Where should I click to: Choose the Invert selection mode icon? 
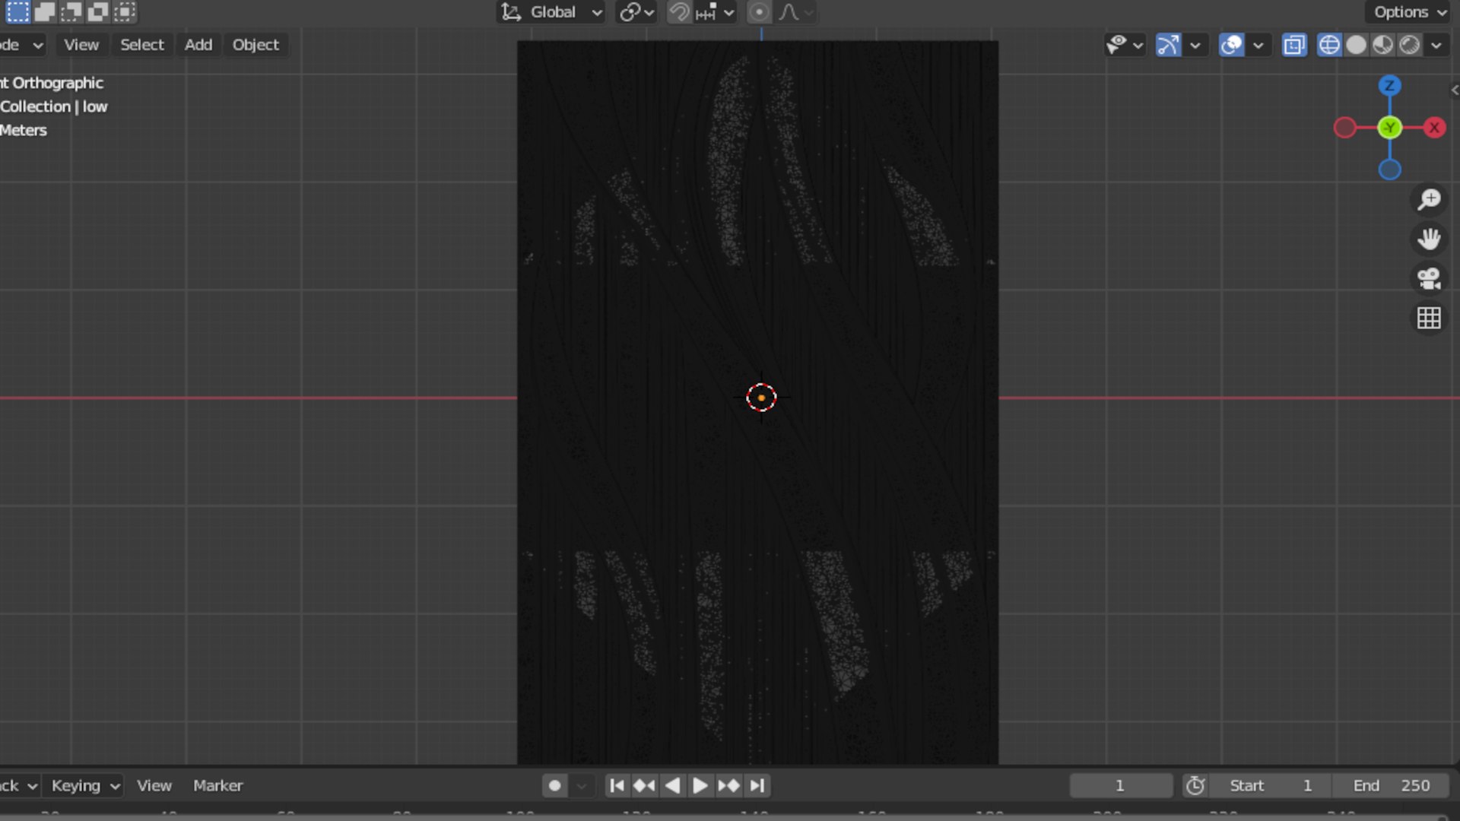[x=98, y=11]
